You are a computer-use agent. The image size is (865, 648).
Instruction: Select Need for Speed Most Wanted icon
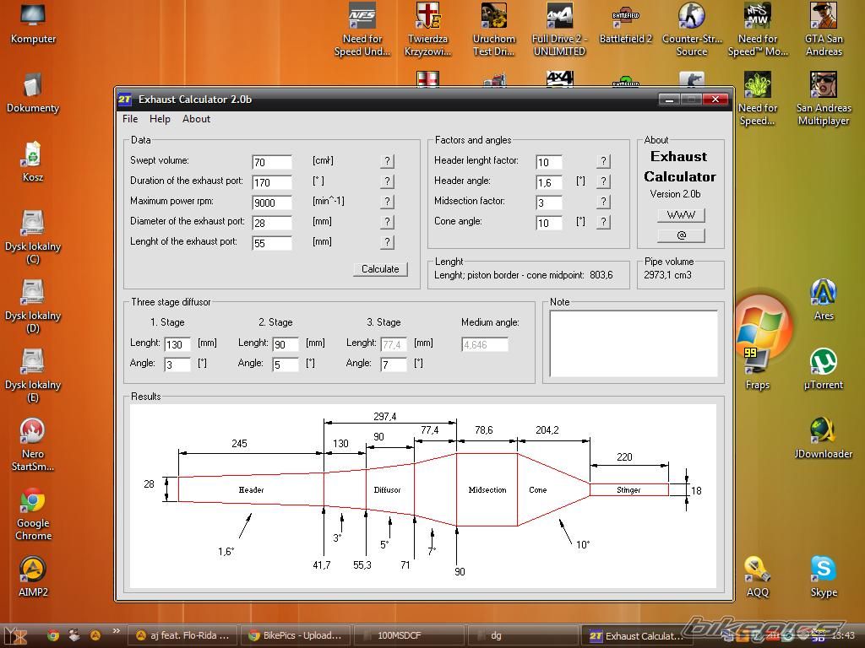point(758,30)
